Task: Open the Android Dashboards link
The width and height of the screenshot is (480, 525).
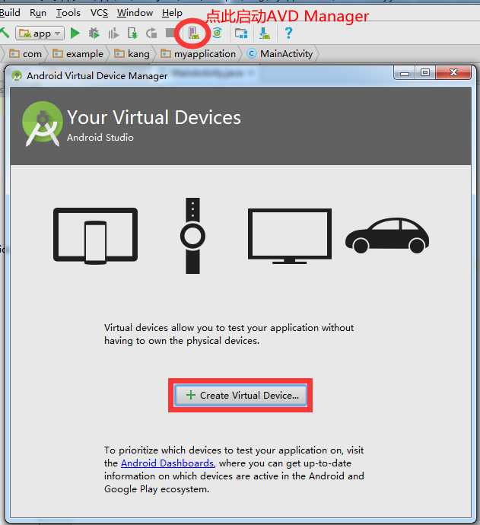Action: (x=167, y=463)
